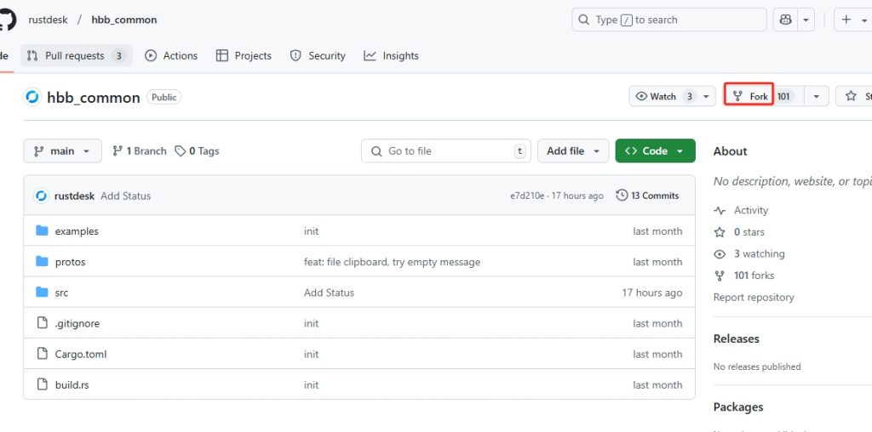Click the hbb_common repository avatar icon
The width and height of the screenshot is (872, 432).
(32, 97)
